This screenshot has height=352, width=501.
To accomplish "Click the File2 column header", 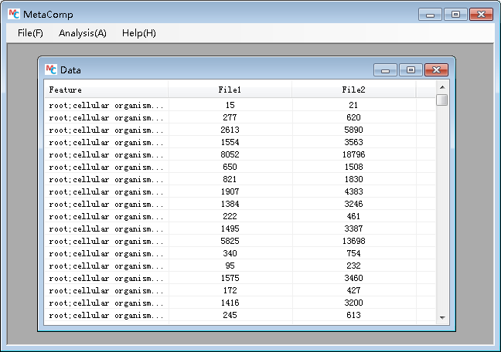I will click(x=353, y=90).
